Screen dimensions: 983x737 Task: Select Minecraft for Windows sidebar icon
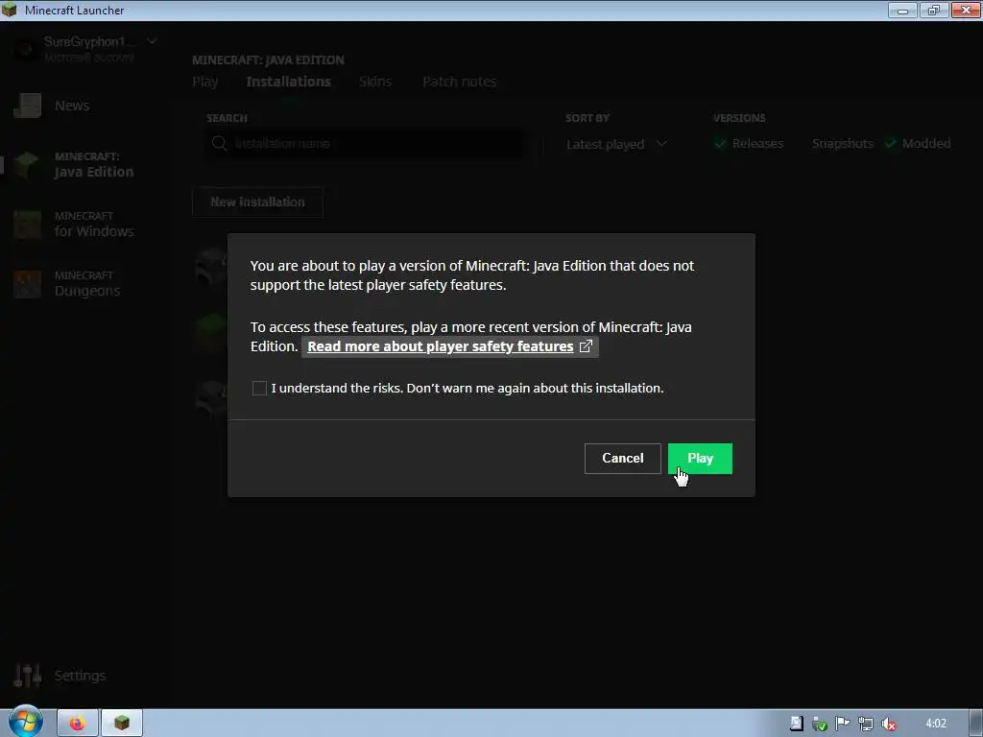click(27, 225)
